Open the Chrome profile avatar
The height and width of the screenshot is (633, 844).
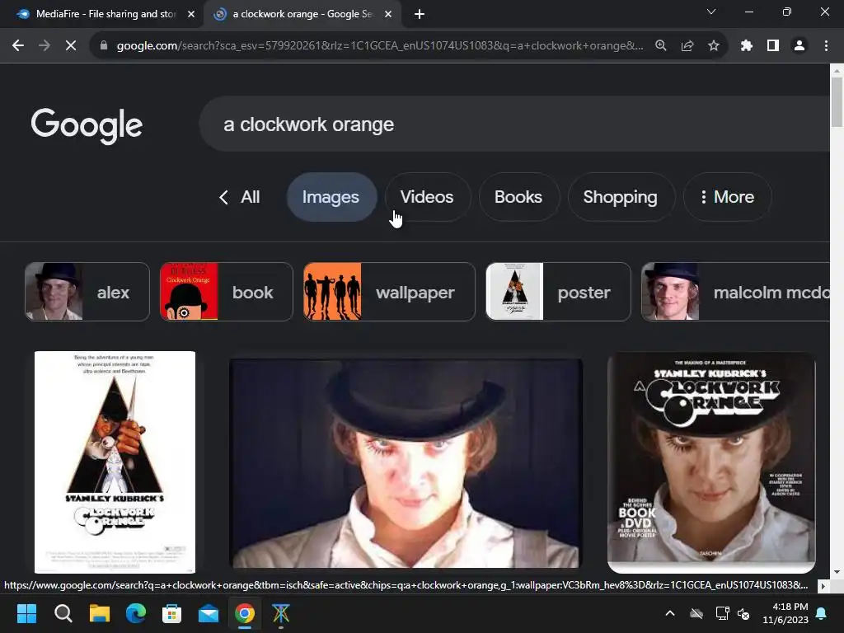pyautogui.click(x=799, y=46)
